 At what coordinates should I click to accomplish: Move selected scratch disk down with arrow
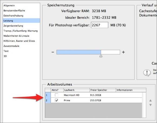pyautogui.click(x=151, y=105)
